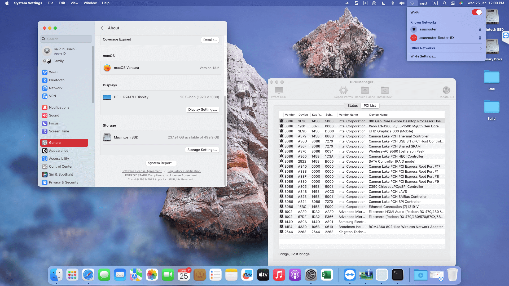The height and width of the screenshot is (286, 509).
Task: Open Family settings in sidebar
Action: pyautogui.click(x=64, y=61)
